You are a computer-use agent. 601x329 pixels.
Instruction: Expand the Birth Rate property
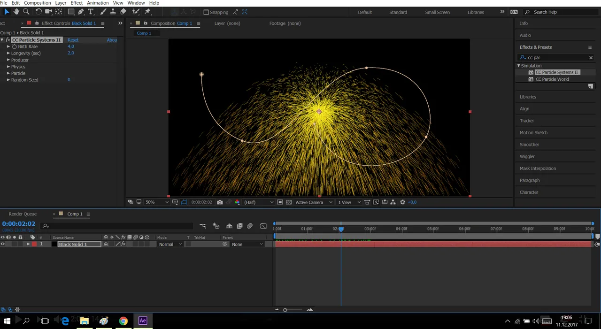(x=8, y=46)
